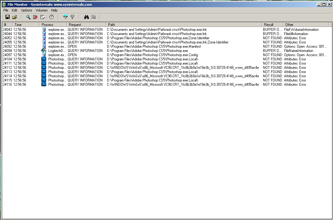Click Photoshop.exe.Local\ path in row 24111
This screenshot has width=333, height=220.
(152, 63)
